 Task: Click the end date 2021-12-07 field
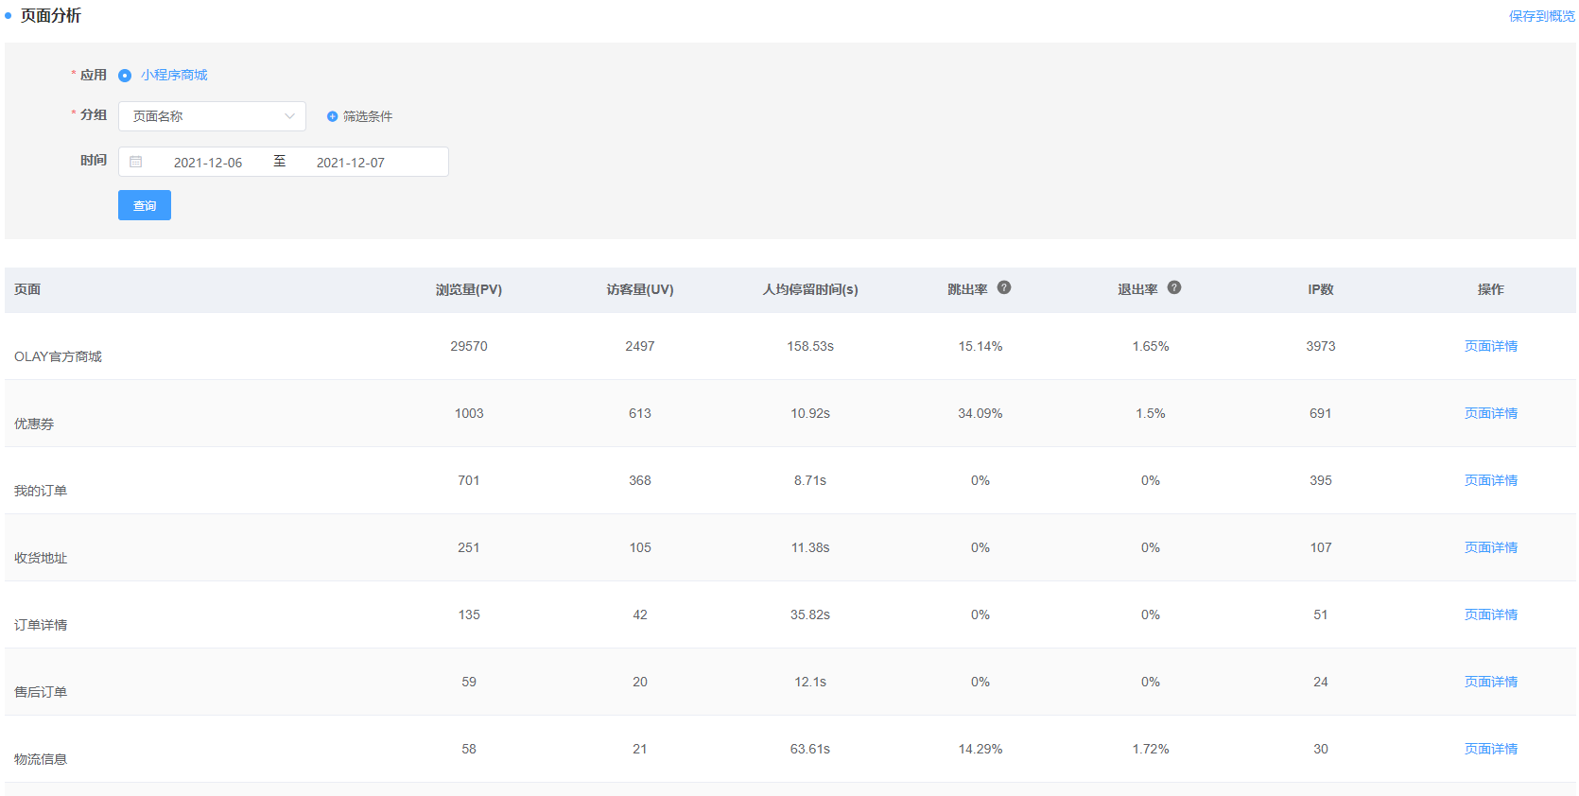(351, 163)
